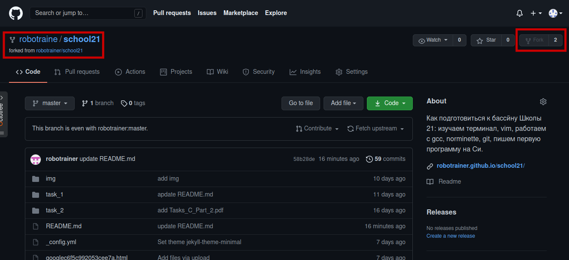
Task: Focus the Search or jump to field
Action: [x=88, y=13]
